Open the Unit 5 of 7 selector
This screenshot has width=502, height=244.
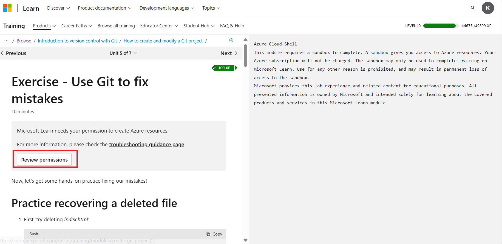(x=123, y=53)
